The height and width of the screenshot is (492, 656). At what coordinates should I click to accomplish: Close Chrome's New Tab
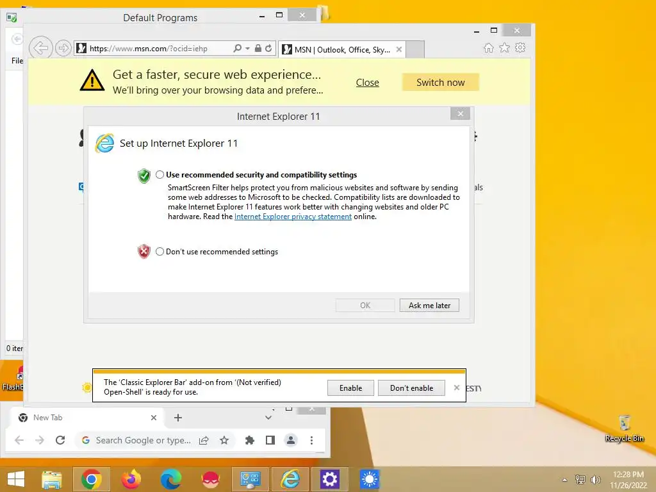(x=154, y=418)
